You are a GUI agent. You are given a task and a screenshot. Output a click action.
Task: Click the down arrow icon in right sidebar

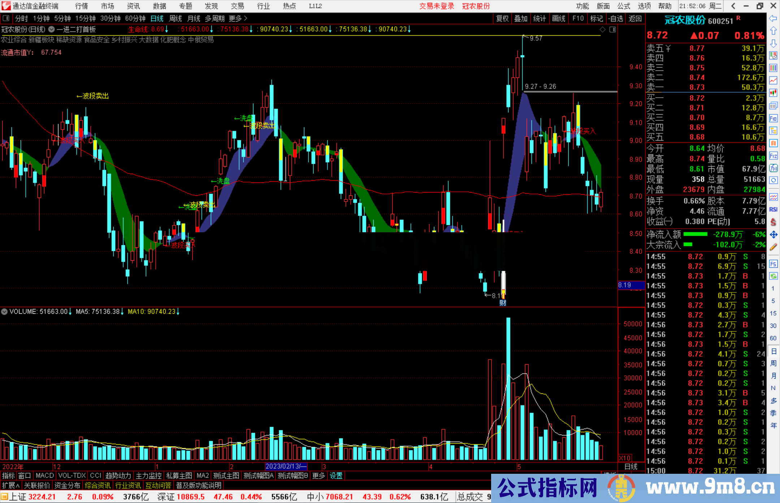(x=773, y=43)
